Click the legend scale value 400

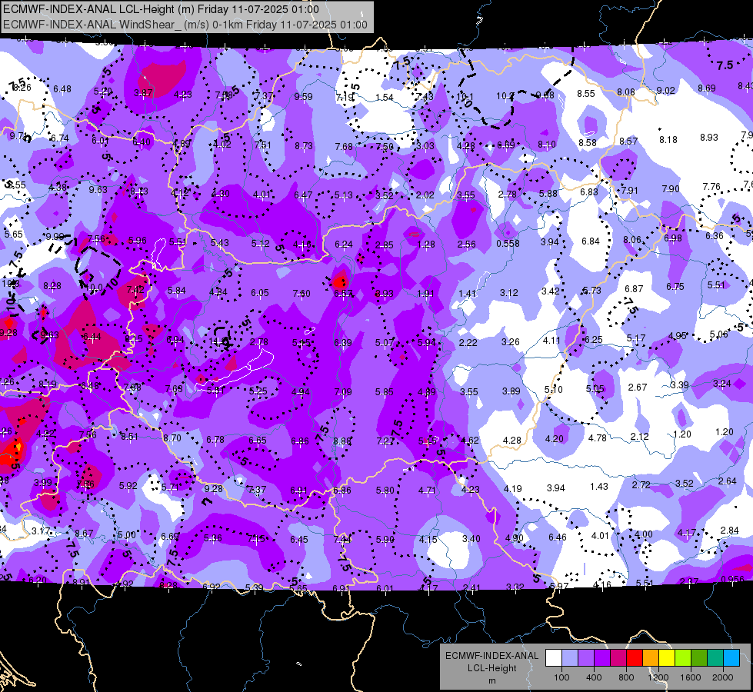coord(594,677)
